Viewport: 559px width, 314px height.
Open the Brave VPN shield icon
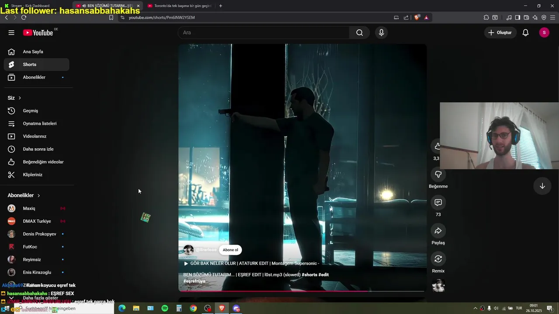(544, 17)
